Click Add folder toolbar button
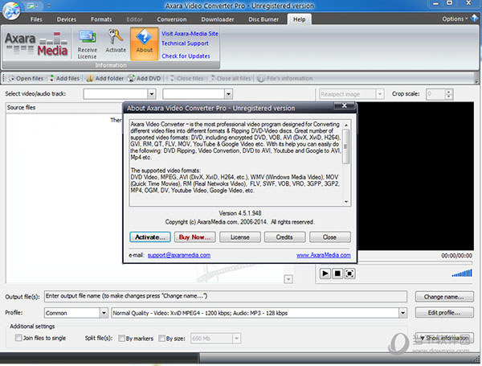The image size is (482, 366). click(104, 79)
